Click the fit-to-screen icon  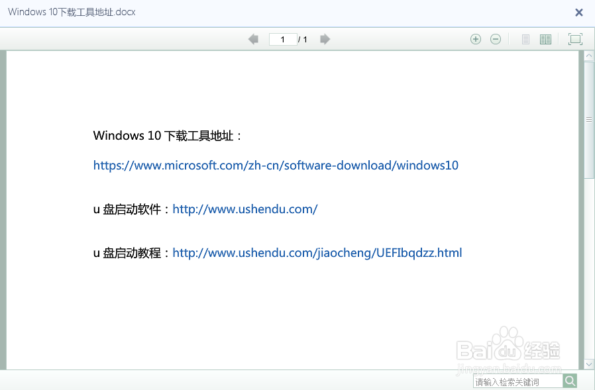click(575, 39)
